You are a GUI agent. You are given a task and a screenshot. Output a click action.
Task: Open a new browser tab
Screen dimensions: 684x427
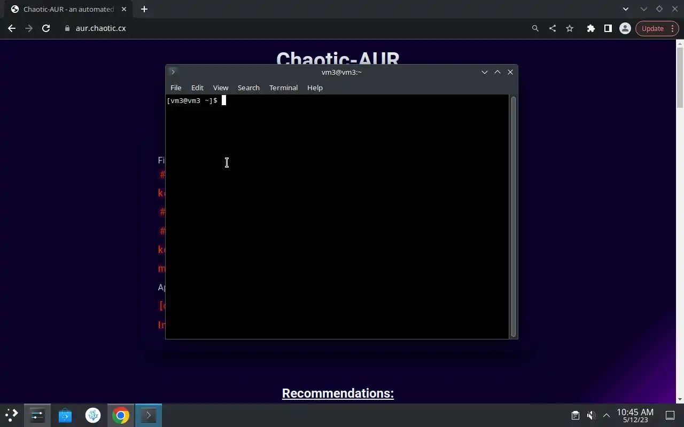[144, 9]
